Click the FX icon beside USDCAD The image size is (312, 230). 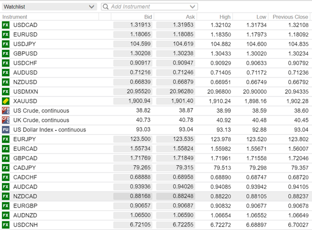(x=6, y=25)
